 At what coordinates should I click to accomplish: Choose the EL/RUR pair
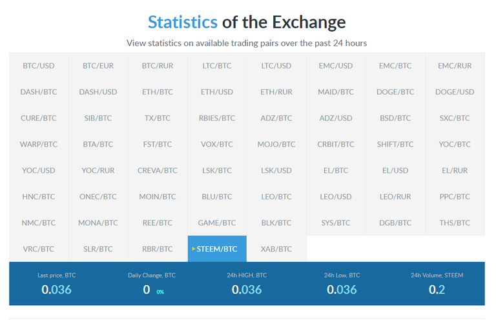[x=455, y=170]
